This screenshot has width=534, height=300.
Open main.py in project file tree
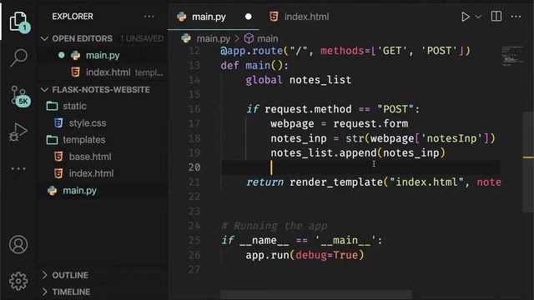pyautogui.click(x=102, y=191)
